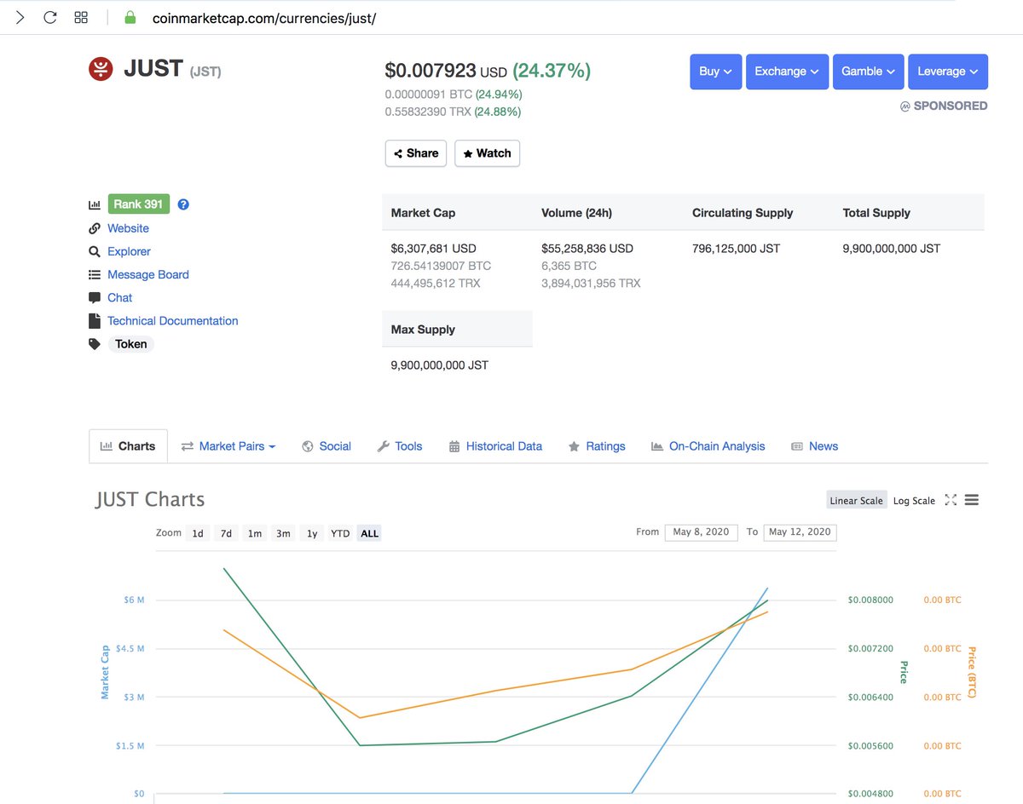Open the Ratings tab
Screen dimensions: 1023x804
(x=597, y=446)
